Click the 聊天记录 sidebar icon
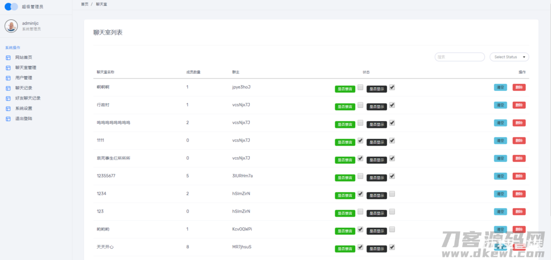 pyautogui.click(x=8, y=88)
